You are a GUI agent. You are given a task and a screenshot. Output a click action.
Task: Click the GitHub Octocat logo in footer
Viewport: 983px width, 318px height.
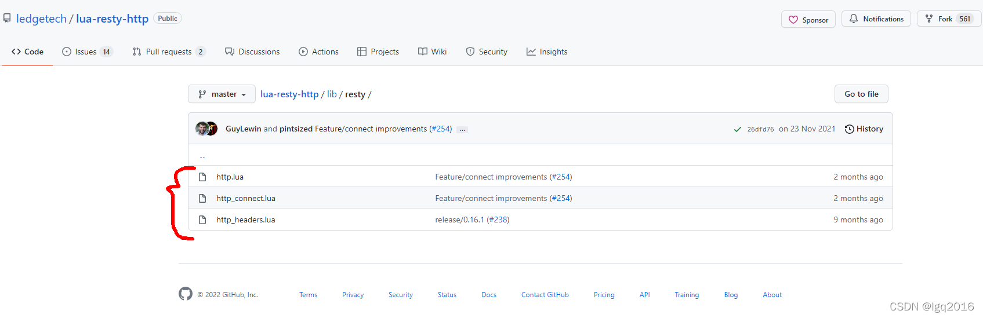point(186,294)
